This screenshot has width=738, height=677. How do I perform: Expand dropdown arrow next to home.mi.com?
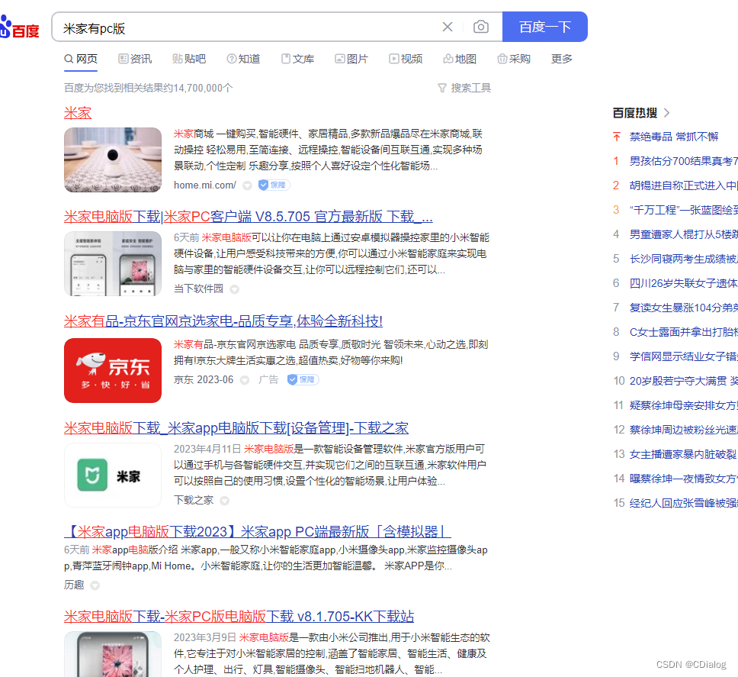[x=247, y=185]
